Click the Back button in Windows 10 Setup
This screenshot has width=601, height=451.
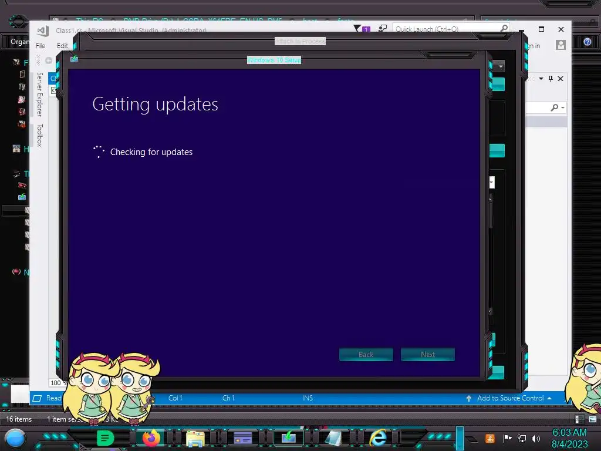click(x=366, y=354)
